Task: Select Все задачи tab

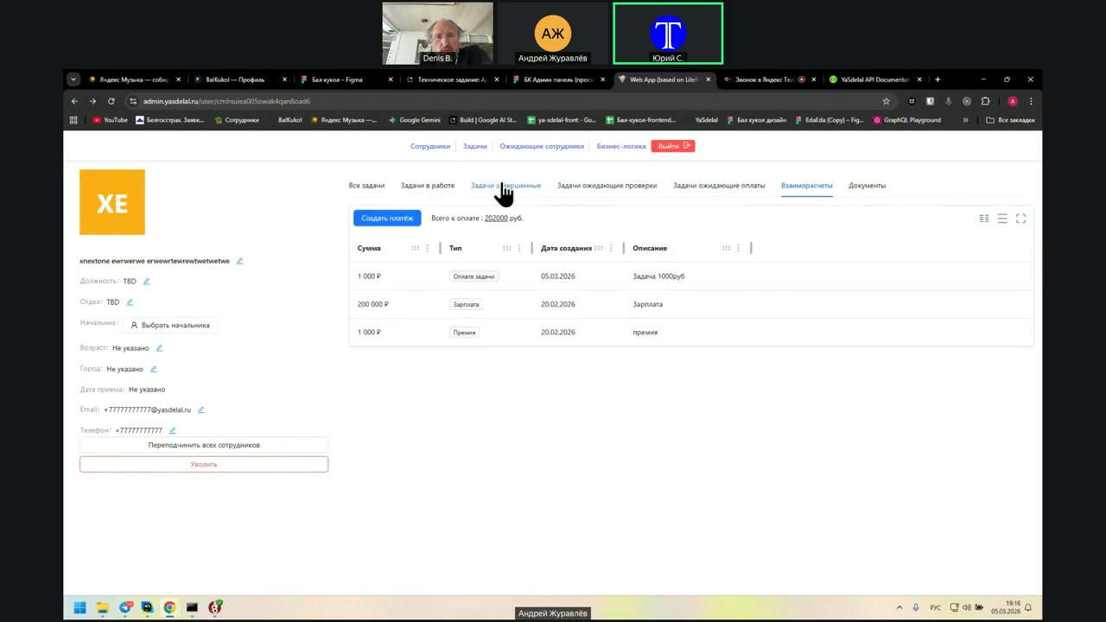Action: [x=366, y=186]
